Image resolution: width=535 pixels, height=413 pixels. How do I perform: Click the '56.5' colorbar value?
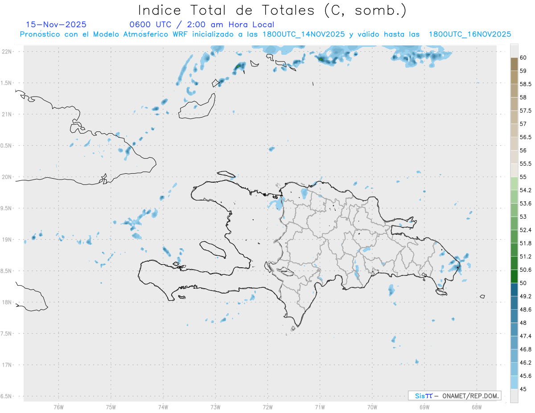(526, 137)
